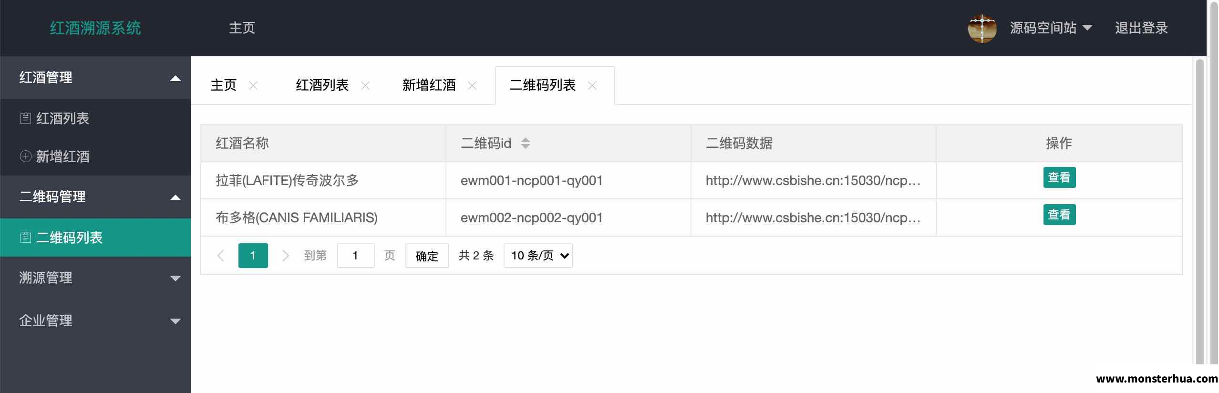The height and width of the screenshot is (393, 1219).
Task: Close the 主页 tab
Action: (253, 85)
